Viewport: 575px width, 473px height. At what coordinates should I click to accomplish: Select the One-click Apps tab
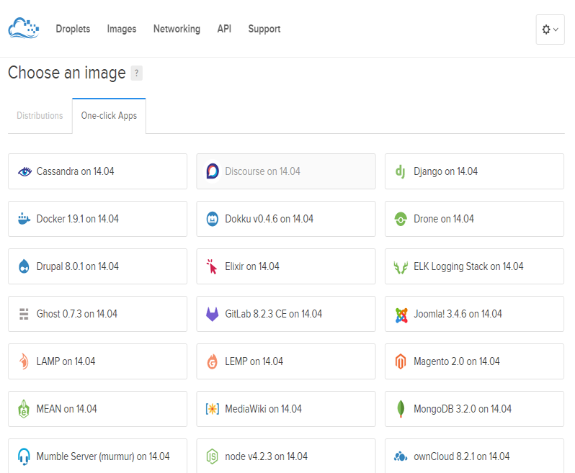pyautogui.click(x=109, y=116)
